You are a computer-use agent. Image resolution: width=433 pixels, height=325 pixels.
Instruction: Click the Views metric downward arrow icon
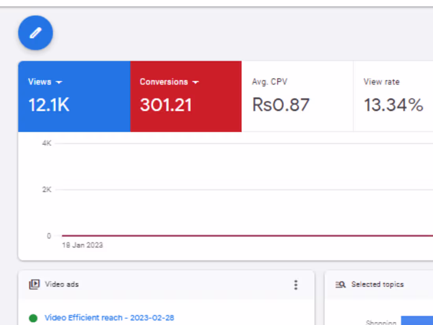(x=59, y=82)
